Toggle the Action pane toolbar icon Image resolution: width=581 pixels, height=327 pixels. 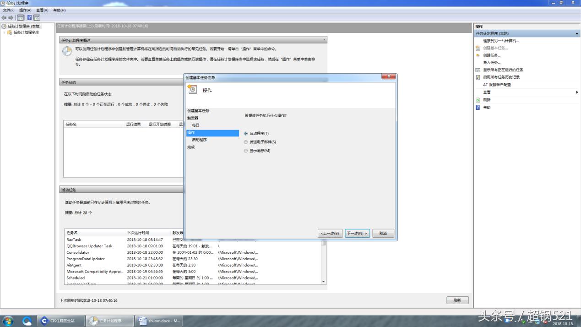point(37,17)
